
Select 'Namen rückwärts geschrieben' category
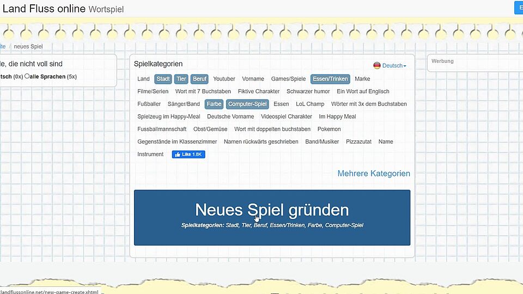point(261,142)
